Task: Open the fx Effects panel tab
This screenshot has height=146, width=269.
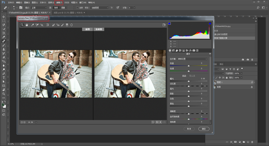Action: tap(190, 50)
